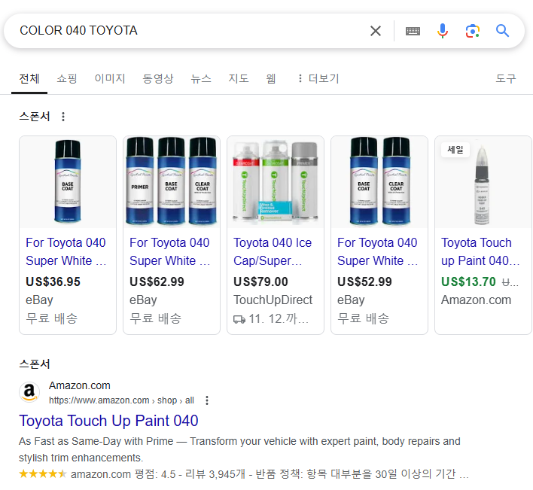Switch to the 뉴스 tab
533x490 pixels.
coord(201,79)
